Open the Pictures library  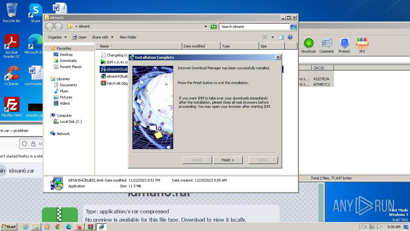66,97
